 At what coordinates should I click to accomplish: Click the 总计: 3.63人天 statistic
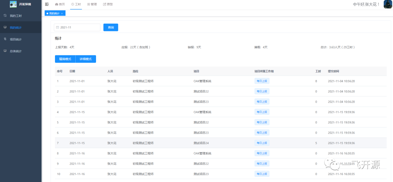click(337, 47)
